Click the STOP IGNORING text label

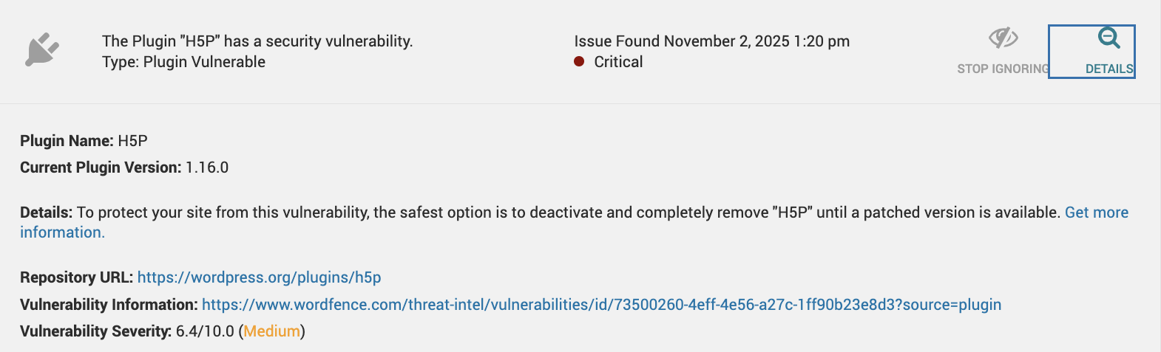click(1003, 69)
